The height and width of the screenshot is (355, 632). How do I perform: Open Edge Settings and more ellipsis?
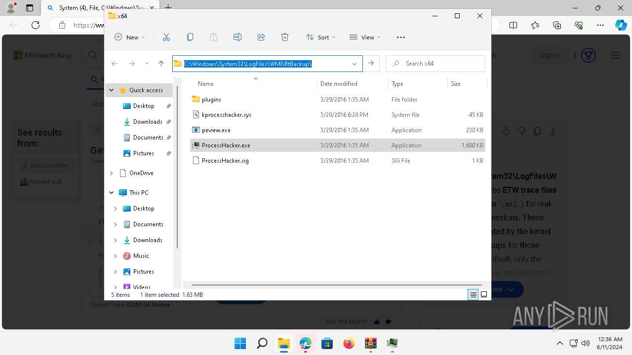pyautogui.click(x=600, y=25)
